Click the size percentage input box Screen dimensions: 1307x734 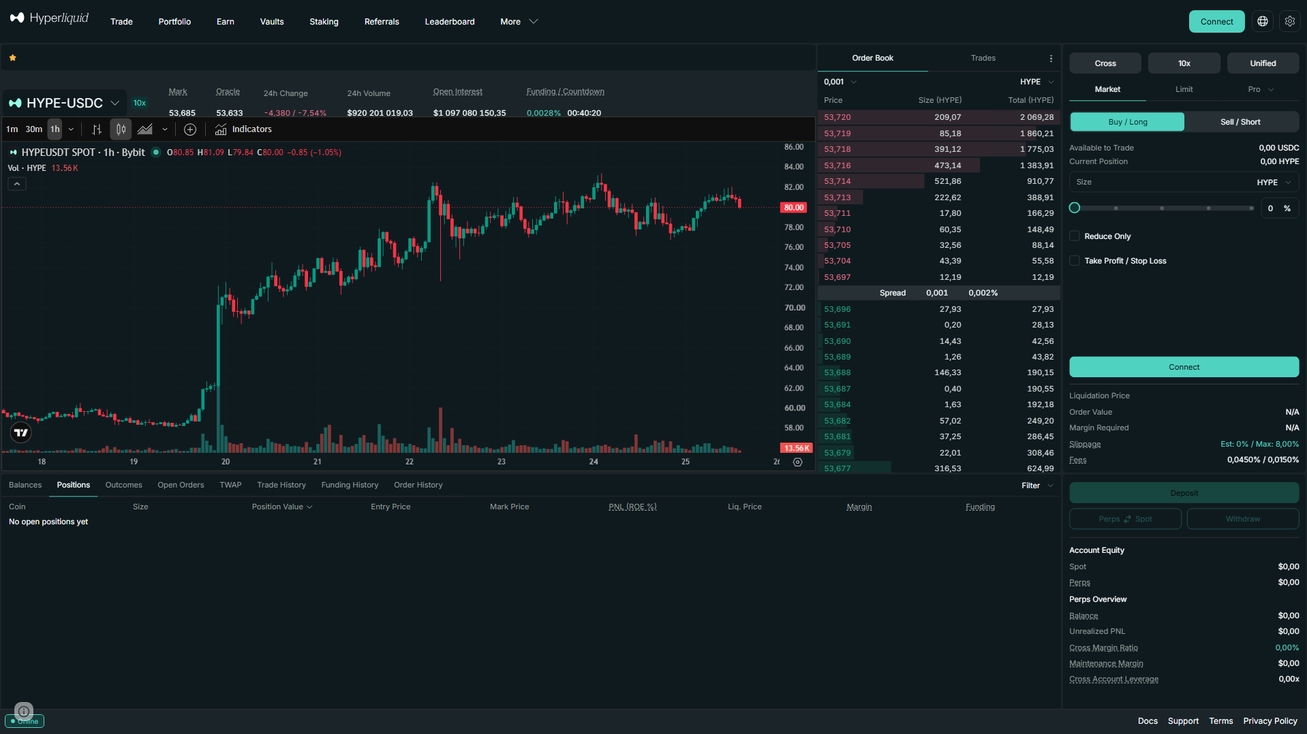pos(1279,208)
